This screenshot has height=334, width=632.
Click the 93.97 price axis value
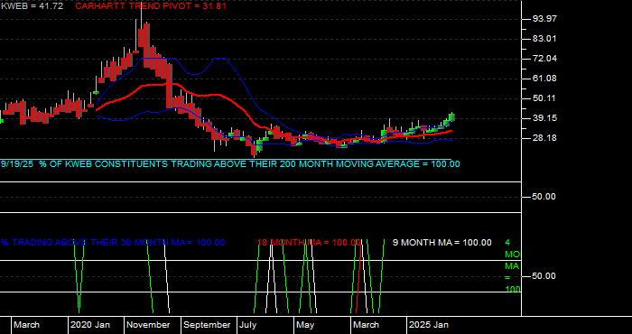coord(545,19)
